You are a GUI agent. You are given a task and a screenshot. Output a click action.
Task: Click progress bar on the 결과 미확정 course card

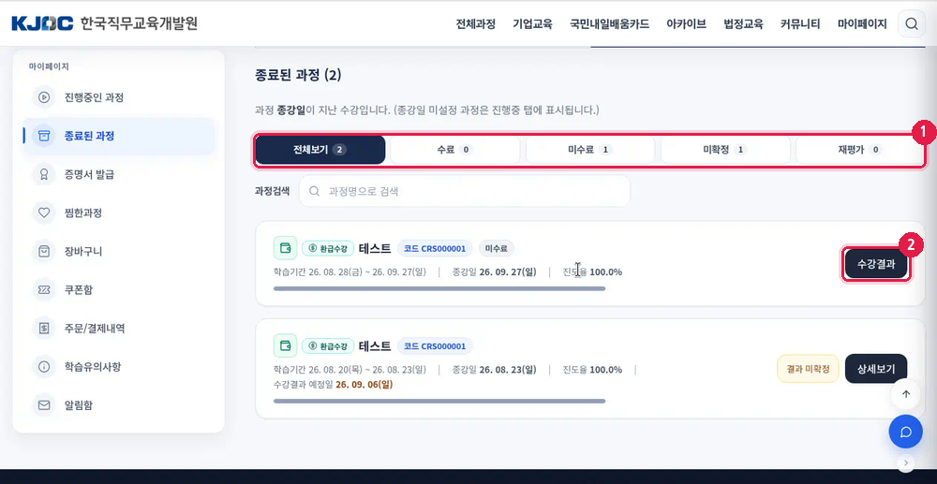(439, 401)
